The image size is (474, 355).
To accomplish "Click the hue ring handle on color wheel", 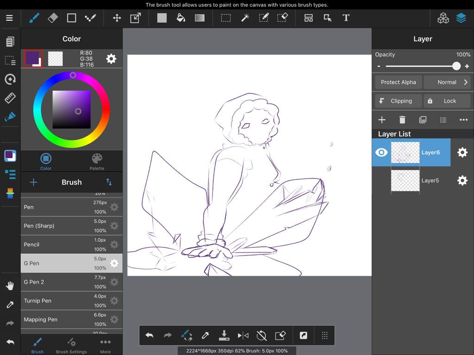I will click(x=73, y=75).
